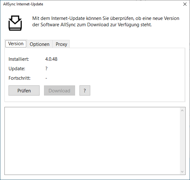Image resolution: width=190 pixels, height=180 pixels.
Task: Open the Optionen tab
Action: (40, 44)
